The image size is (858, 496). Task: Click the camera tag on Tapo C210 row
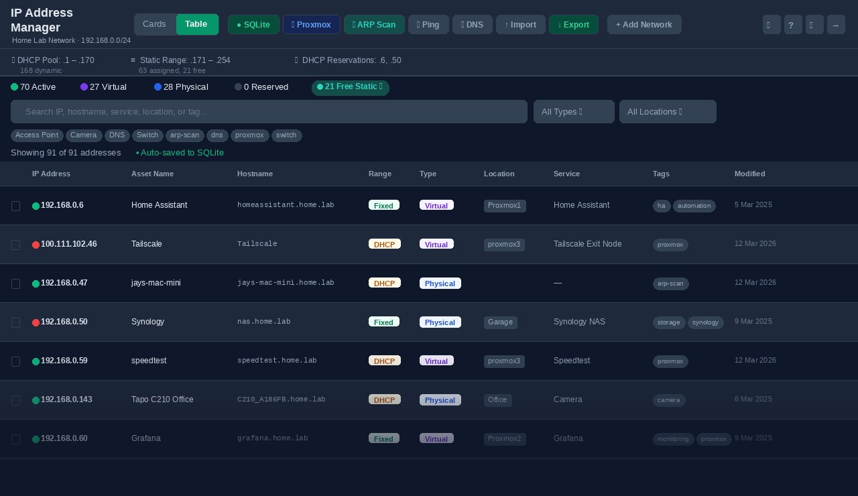669,400
